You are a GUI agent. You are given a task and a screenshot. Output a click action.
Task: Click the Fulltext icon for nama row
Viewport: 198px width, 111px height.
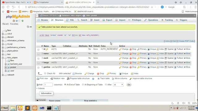tap(175, 54)
